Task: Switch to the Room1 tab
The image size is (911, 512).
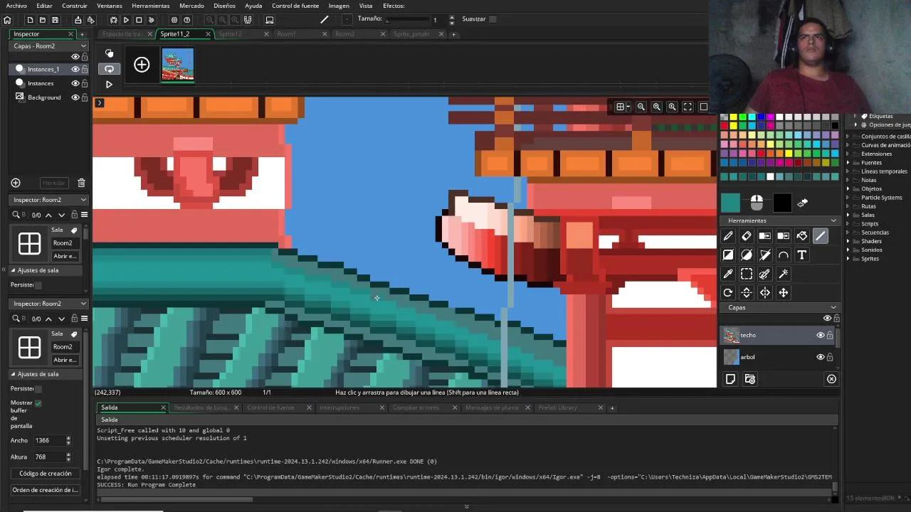Action: (x=287, y=34)
